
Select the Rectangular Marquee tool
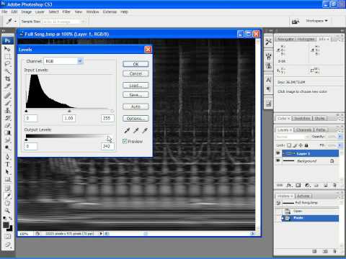pos(7,56)
